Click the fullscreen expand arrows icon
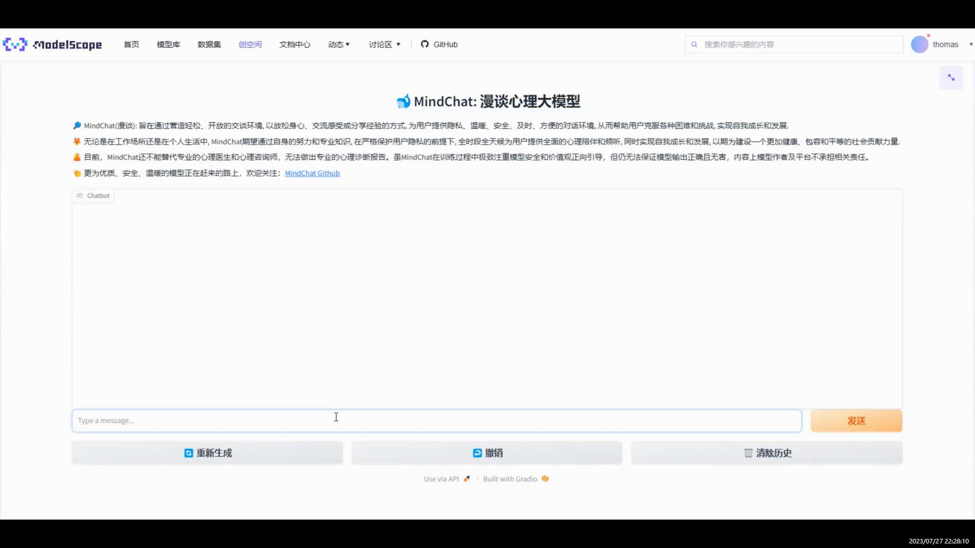The width and height of the screenshot is (975, 548). (x=951, y=78)
